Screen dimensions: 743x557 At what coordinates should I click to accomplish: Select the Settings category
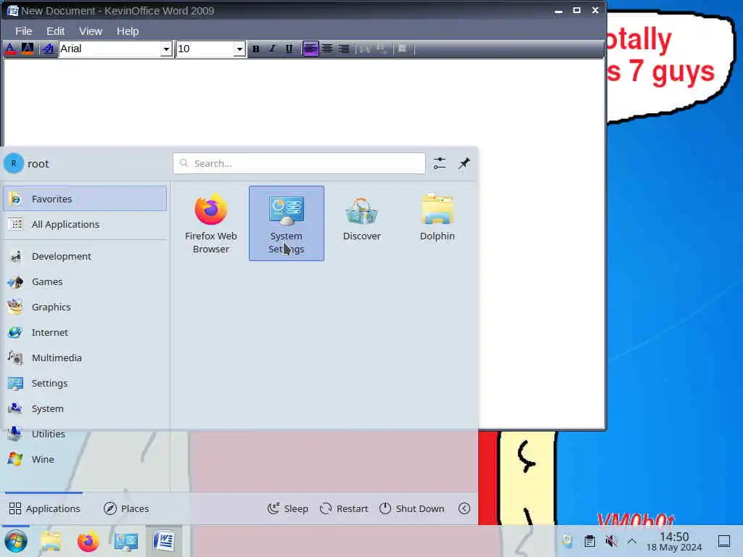86,383
